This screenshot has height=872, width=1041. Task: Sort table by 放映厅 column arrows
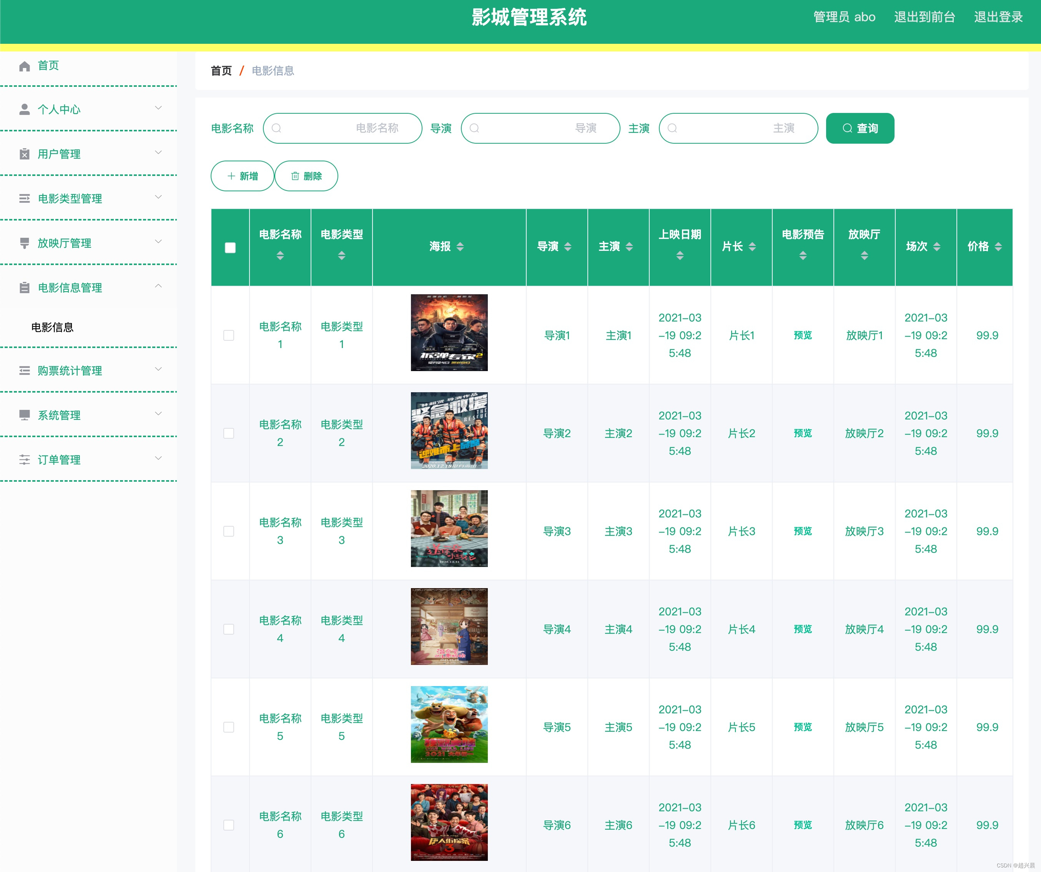click(x=865, y=256)
